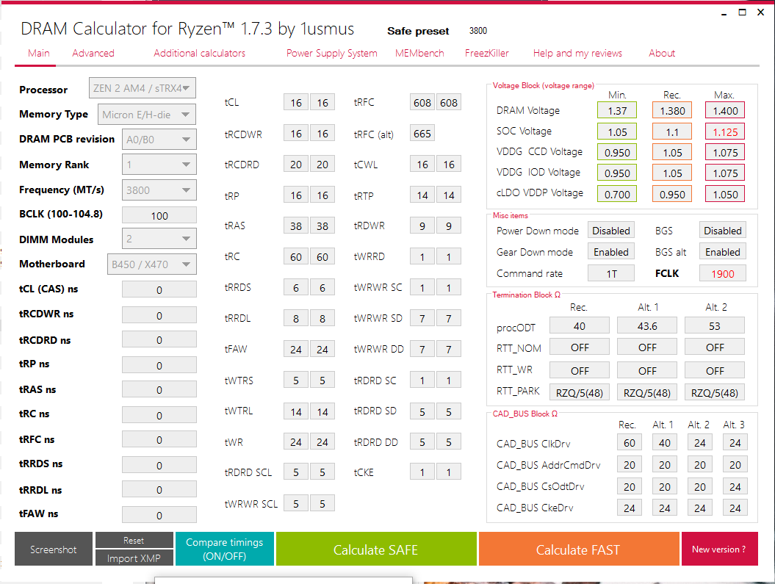This screenshot has width=775, height=584.
Task: Click the BGS Disabled value
Action: click(x=723, y=231)
